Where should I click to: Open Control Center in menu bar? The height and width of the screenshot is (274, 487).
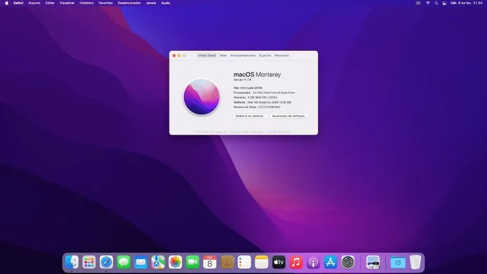pos(444,3)
